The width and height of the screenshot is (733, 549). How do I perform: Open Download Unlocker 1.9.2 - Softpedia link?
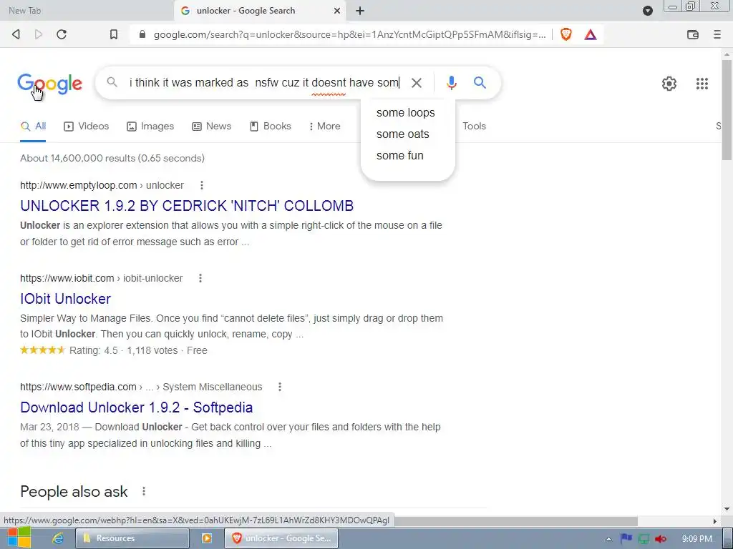click(137, 407)
